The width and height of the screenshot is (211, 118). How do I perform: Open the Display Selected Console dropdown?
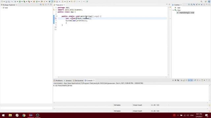pos(200,80)
